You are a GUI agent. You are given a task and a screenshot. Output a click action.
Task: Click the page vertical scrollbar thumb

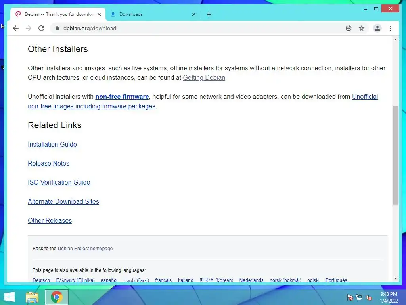tap(395, 155)
